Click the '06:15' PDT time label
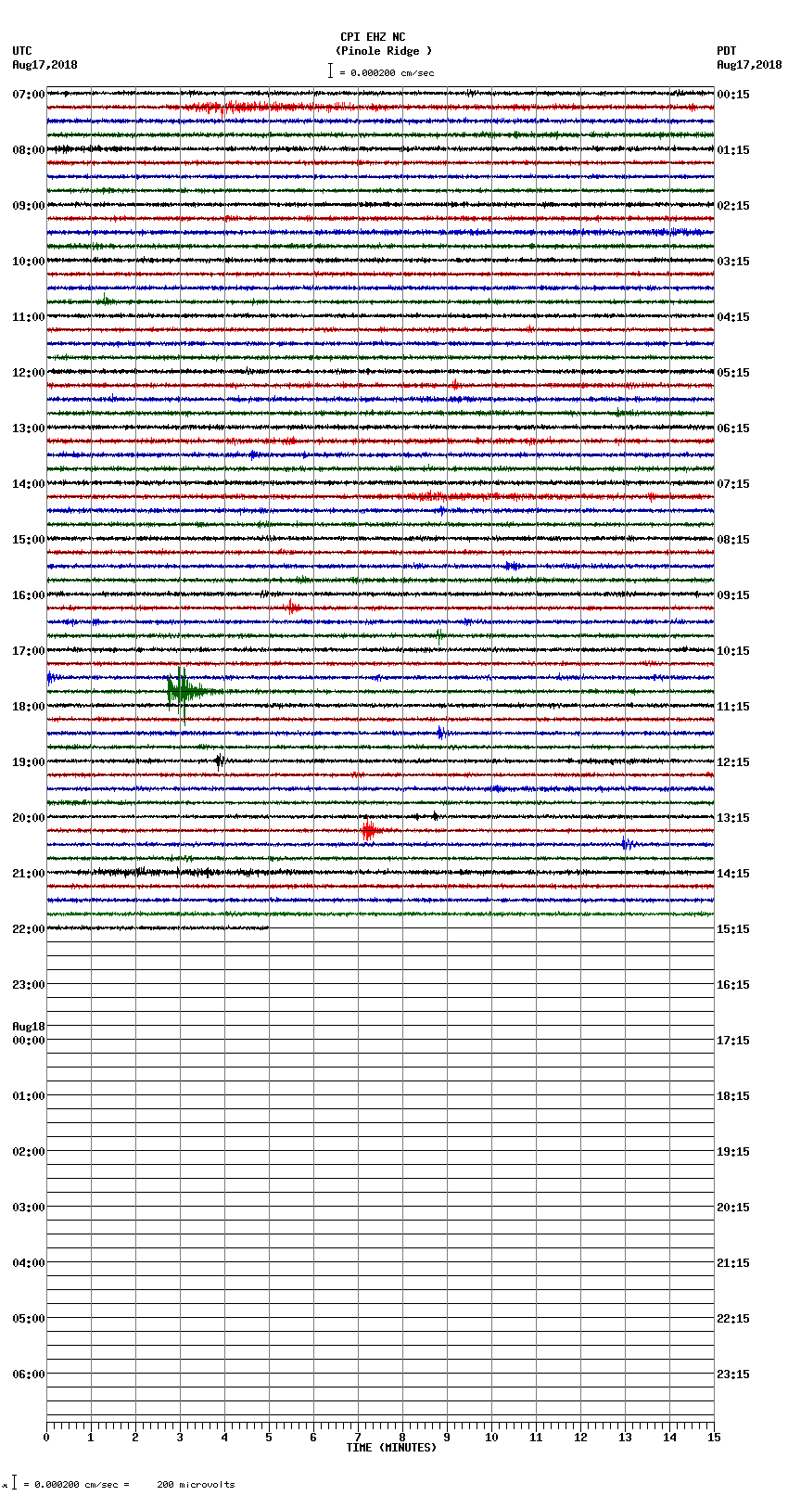 pyautogui.click(x=733, y=428)
